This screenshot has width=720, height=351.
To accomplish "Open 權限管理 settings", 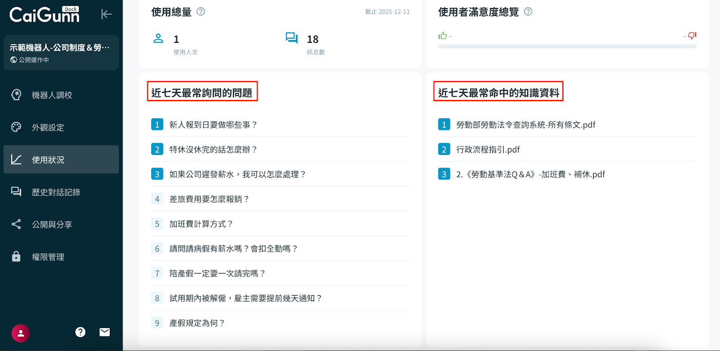I will (x=48, y=257).
